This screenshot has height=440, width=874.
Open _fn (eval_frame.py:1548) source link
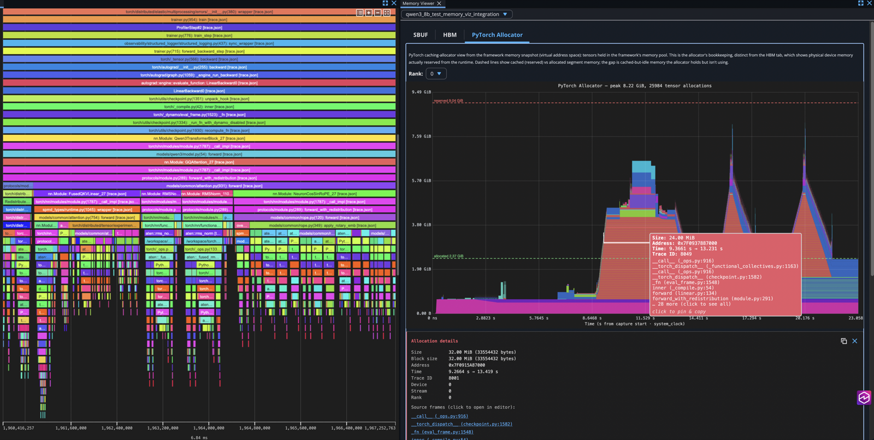(x=442, y=432)
